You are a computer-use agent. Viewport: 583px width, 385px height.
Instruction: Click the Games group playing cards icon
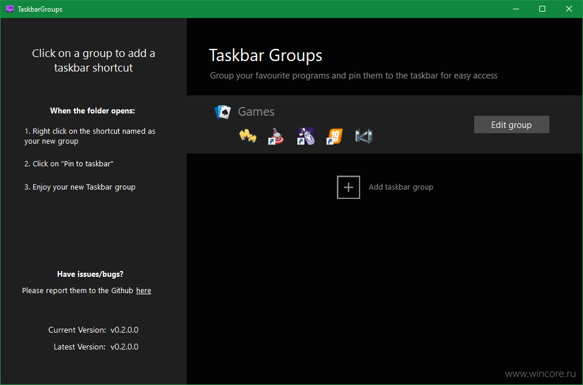222,112
